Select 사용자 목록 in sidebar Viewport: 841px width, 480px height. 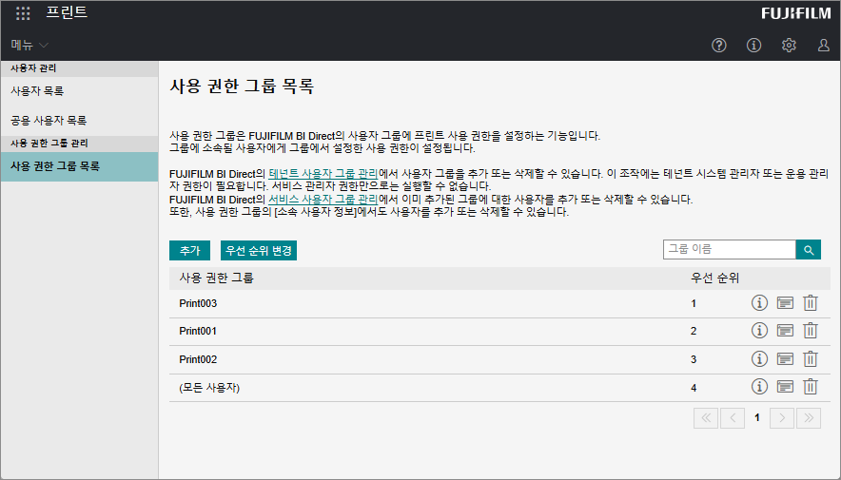click(x=37, y=91)
